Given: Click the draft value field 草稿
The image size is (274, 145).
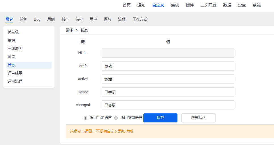Looking at the screenshot, I should 168,66.
